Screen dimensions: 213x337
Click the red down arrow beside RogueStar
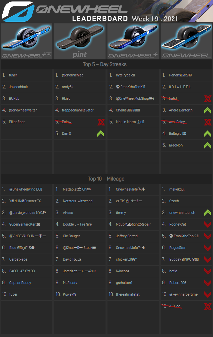[207, 248]
